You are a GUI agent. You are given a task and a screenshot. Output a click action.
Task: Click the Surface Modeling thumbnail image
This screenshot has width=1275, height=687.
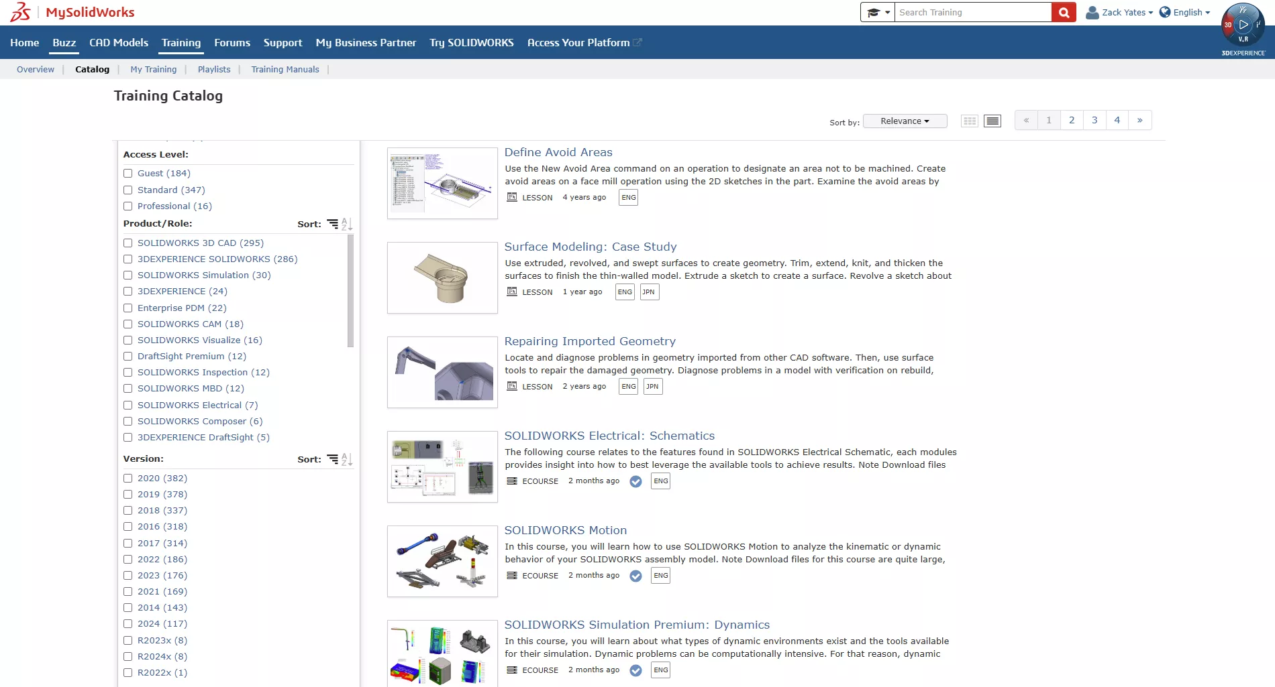(442, 277)
